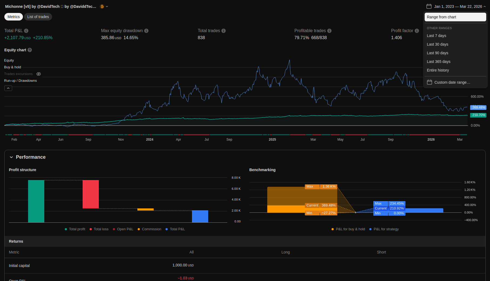
Task: Click the Run-up / Drawdowns legend item
Action: pyautogui.click(x=21, y=81)
